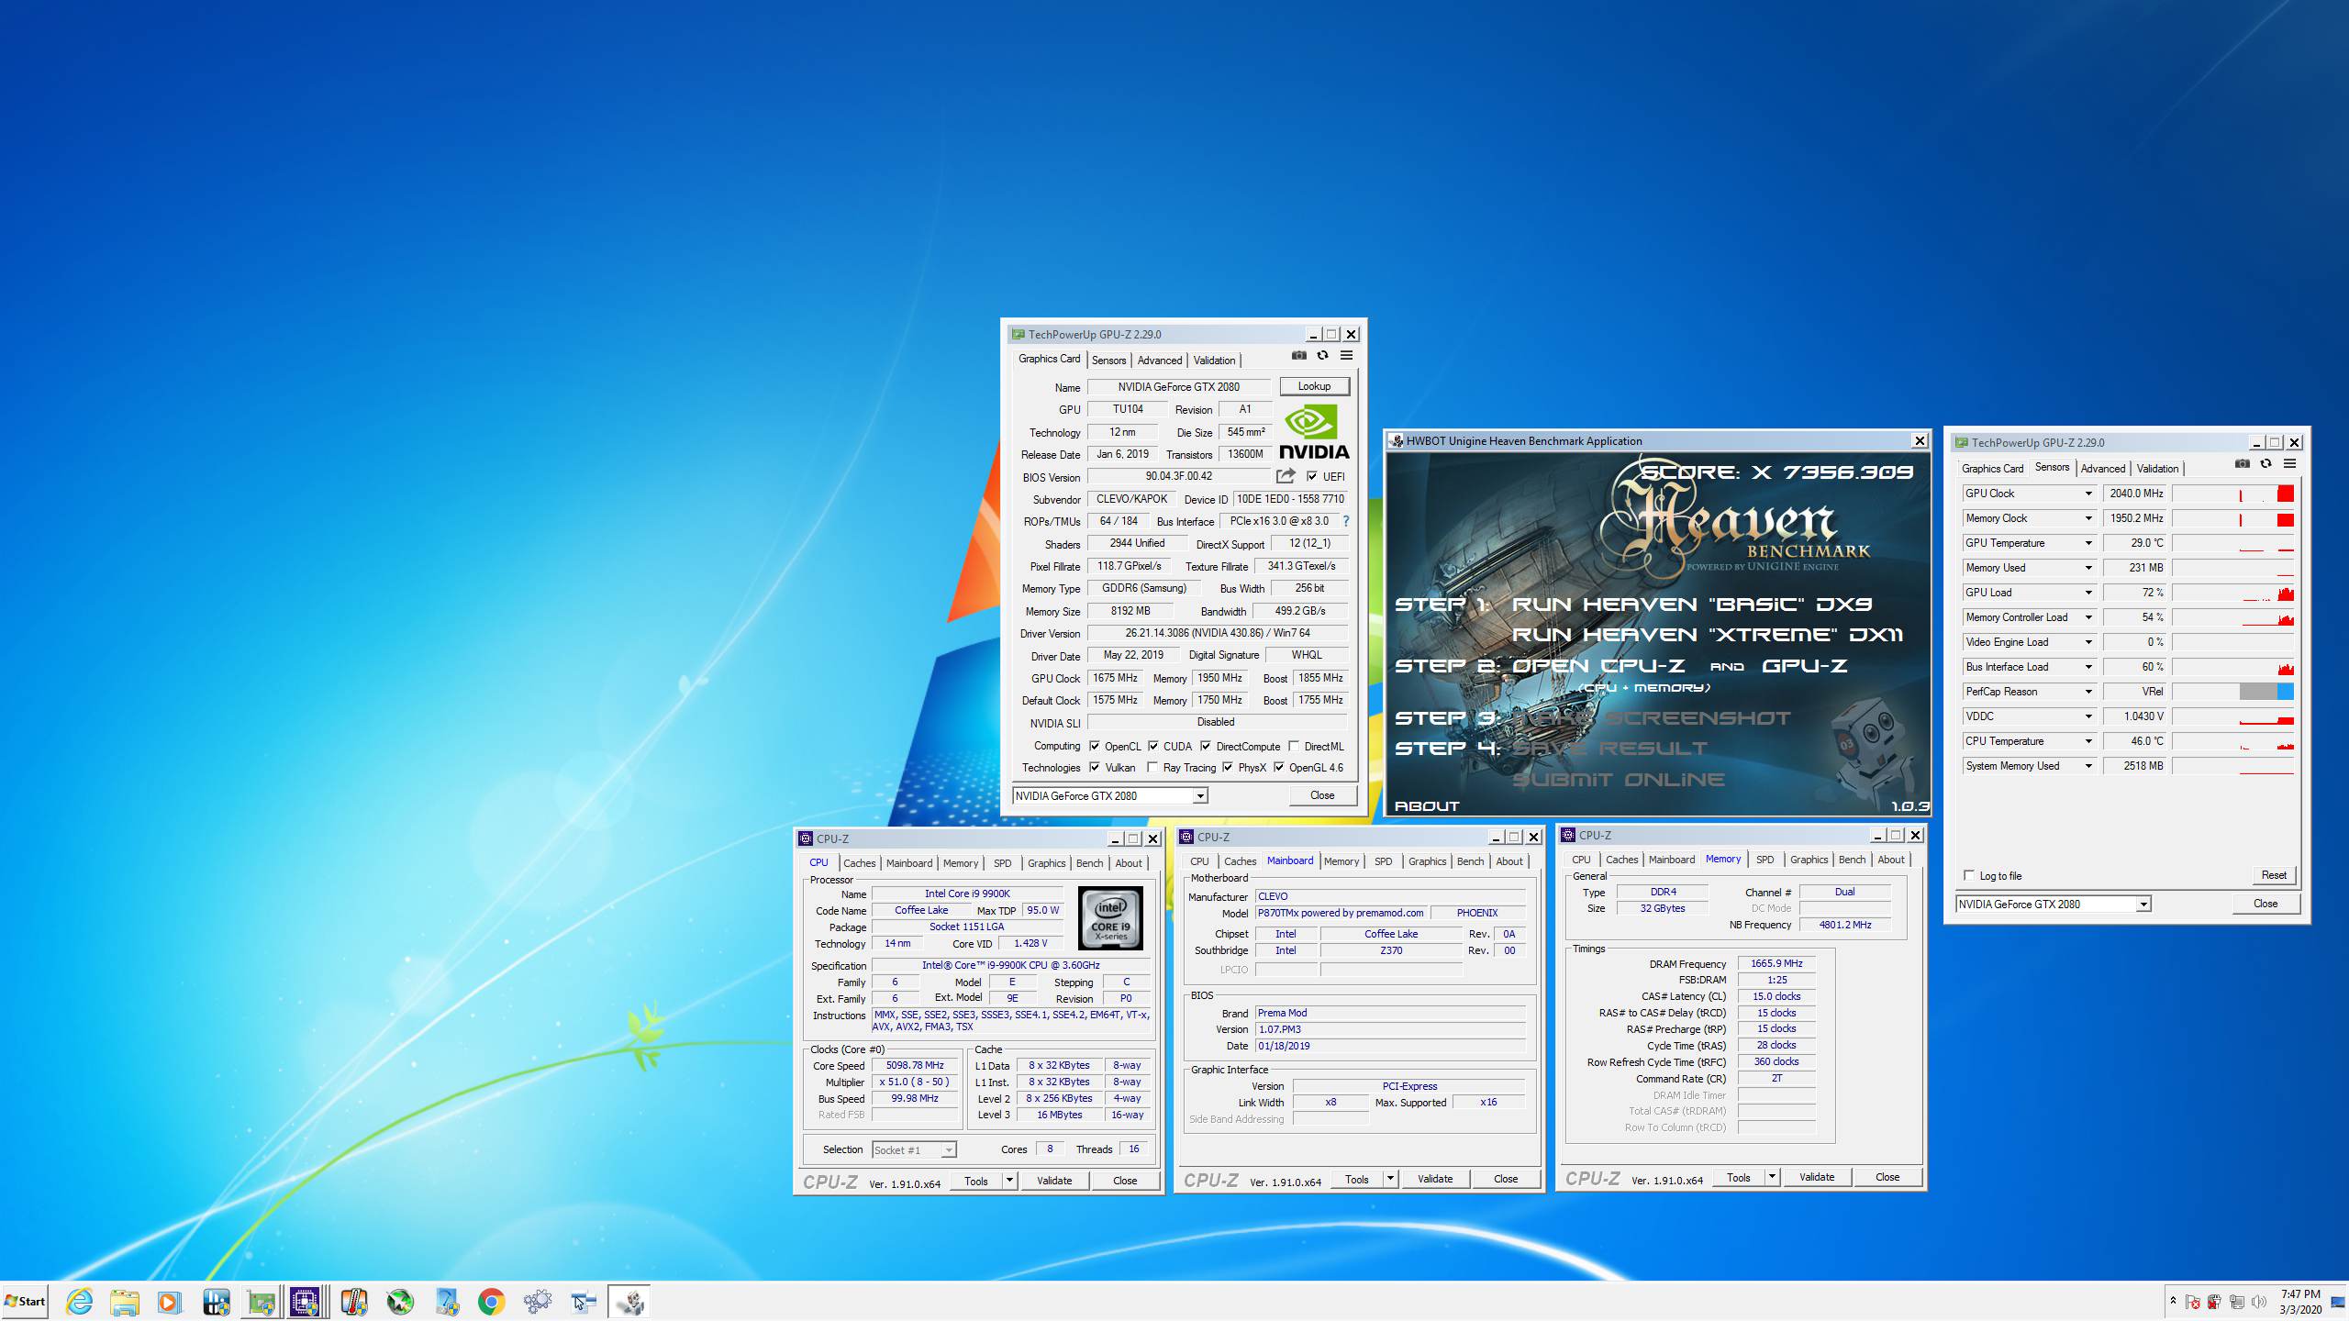Open Tools dropdown arrow in CPU-Z Memory window

(x=1772, y=1177)
